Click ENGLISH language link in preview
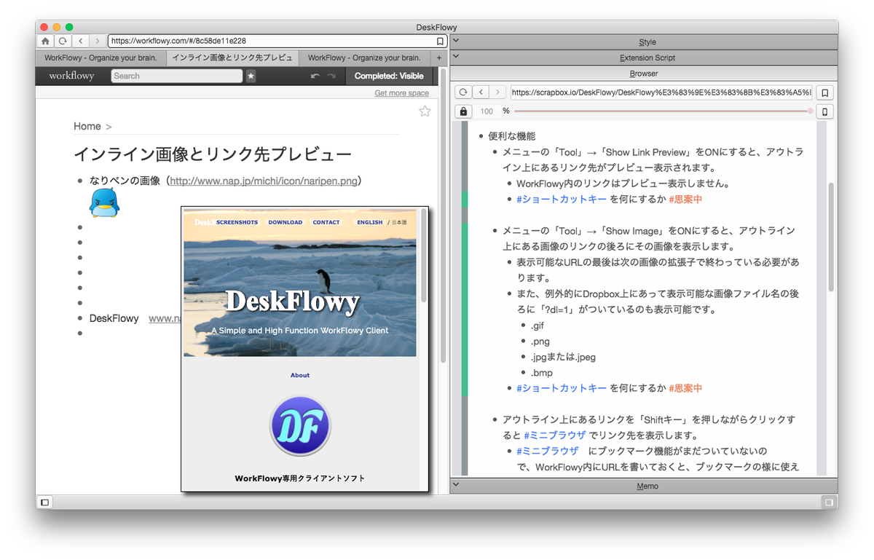Screen dimensions: 874x560 pyautogui.click(x=369, y=222)
